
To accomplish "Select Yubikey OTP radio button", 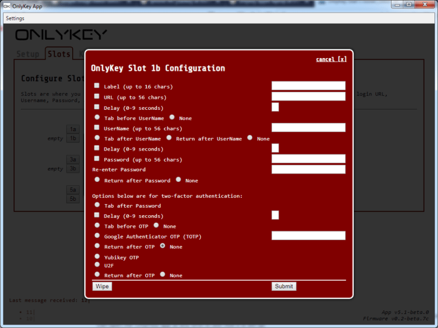I will coord(97,256).
